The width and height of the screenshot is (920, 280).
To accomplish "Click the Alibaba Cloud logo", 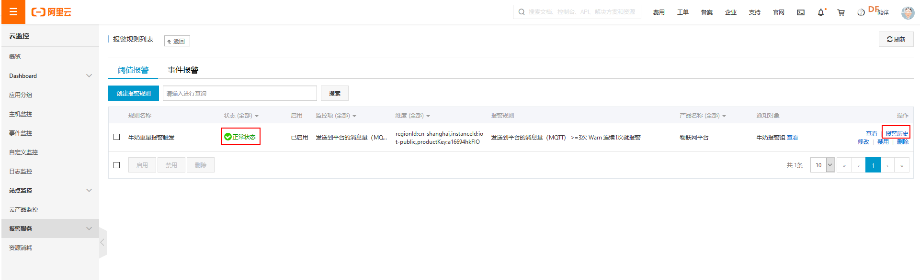I will pyautogui.click(x=51, y=12).
